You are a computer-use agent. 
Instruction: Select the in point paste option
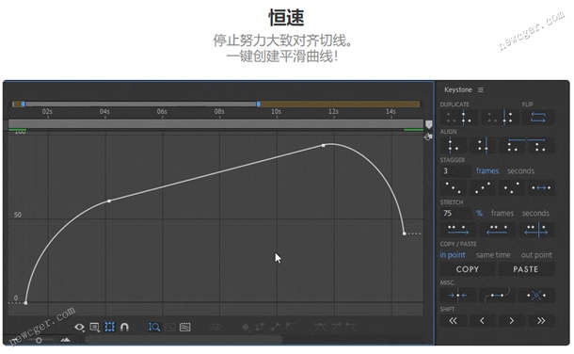pos(453,255)
